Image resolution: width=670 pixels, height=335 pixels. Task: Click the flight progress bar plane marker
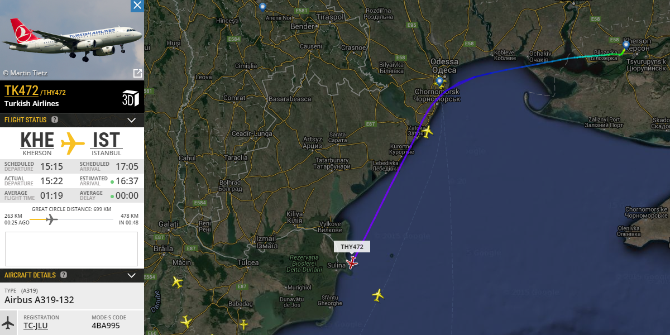point(52,219)
